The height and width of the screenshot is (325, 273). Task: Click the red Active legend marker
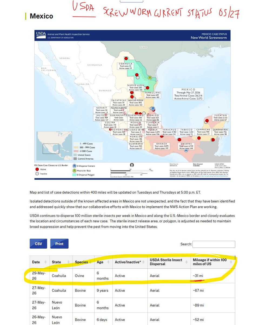coord(37,169)
